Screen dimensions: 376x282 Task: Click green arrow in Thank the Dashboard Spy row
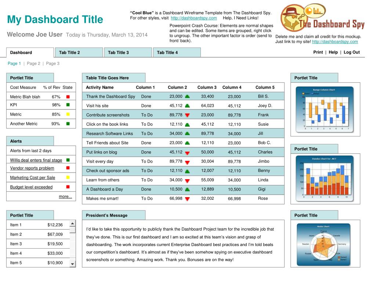point(188,97)
